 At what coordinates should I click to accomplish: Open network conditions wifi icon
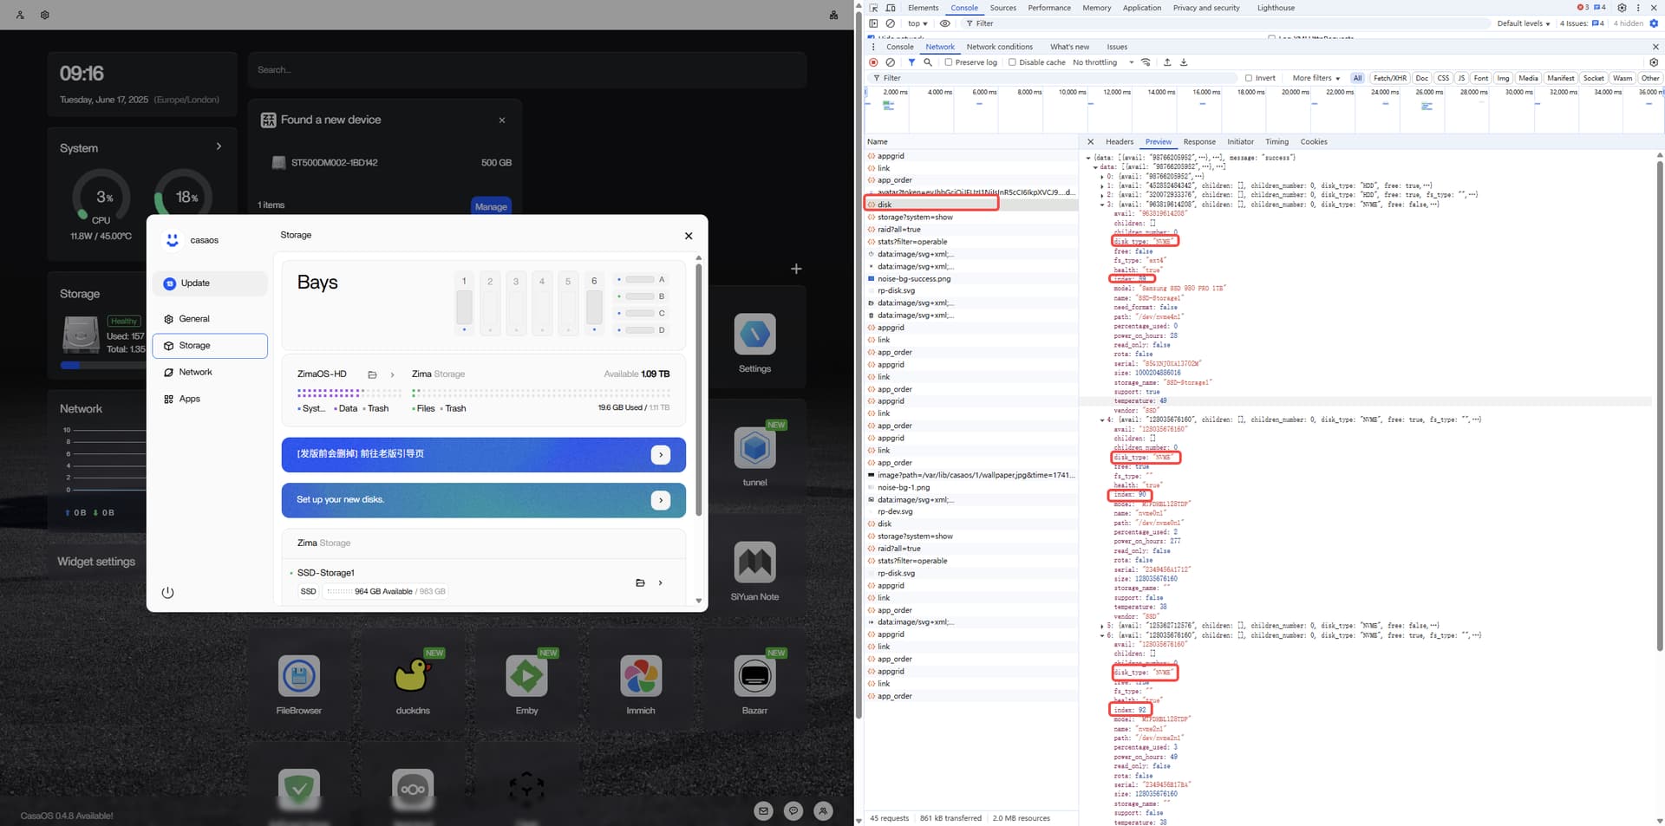[x=1146, y=62]
